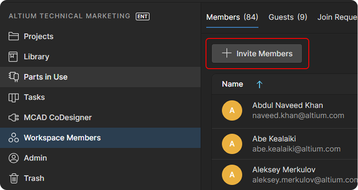The height and width of the screenshot is (190, 358).
Task: Click the Admin user icon
Action: 13,158
